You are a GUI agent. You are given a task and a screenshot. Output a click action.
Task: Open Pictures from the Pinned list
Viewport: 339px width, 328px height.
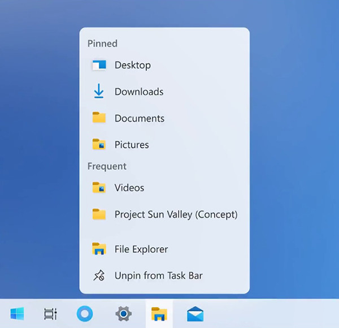132,145
